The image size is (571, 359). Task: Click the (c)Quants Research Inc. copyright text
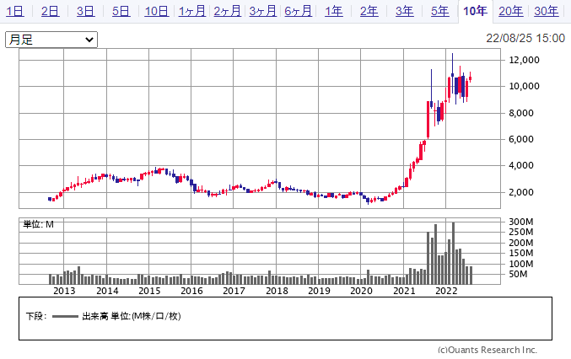click(488, 350)
